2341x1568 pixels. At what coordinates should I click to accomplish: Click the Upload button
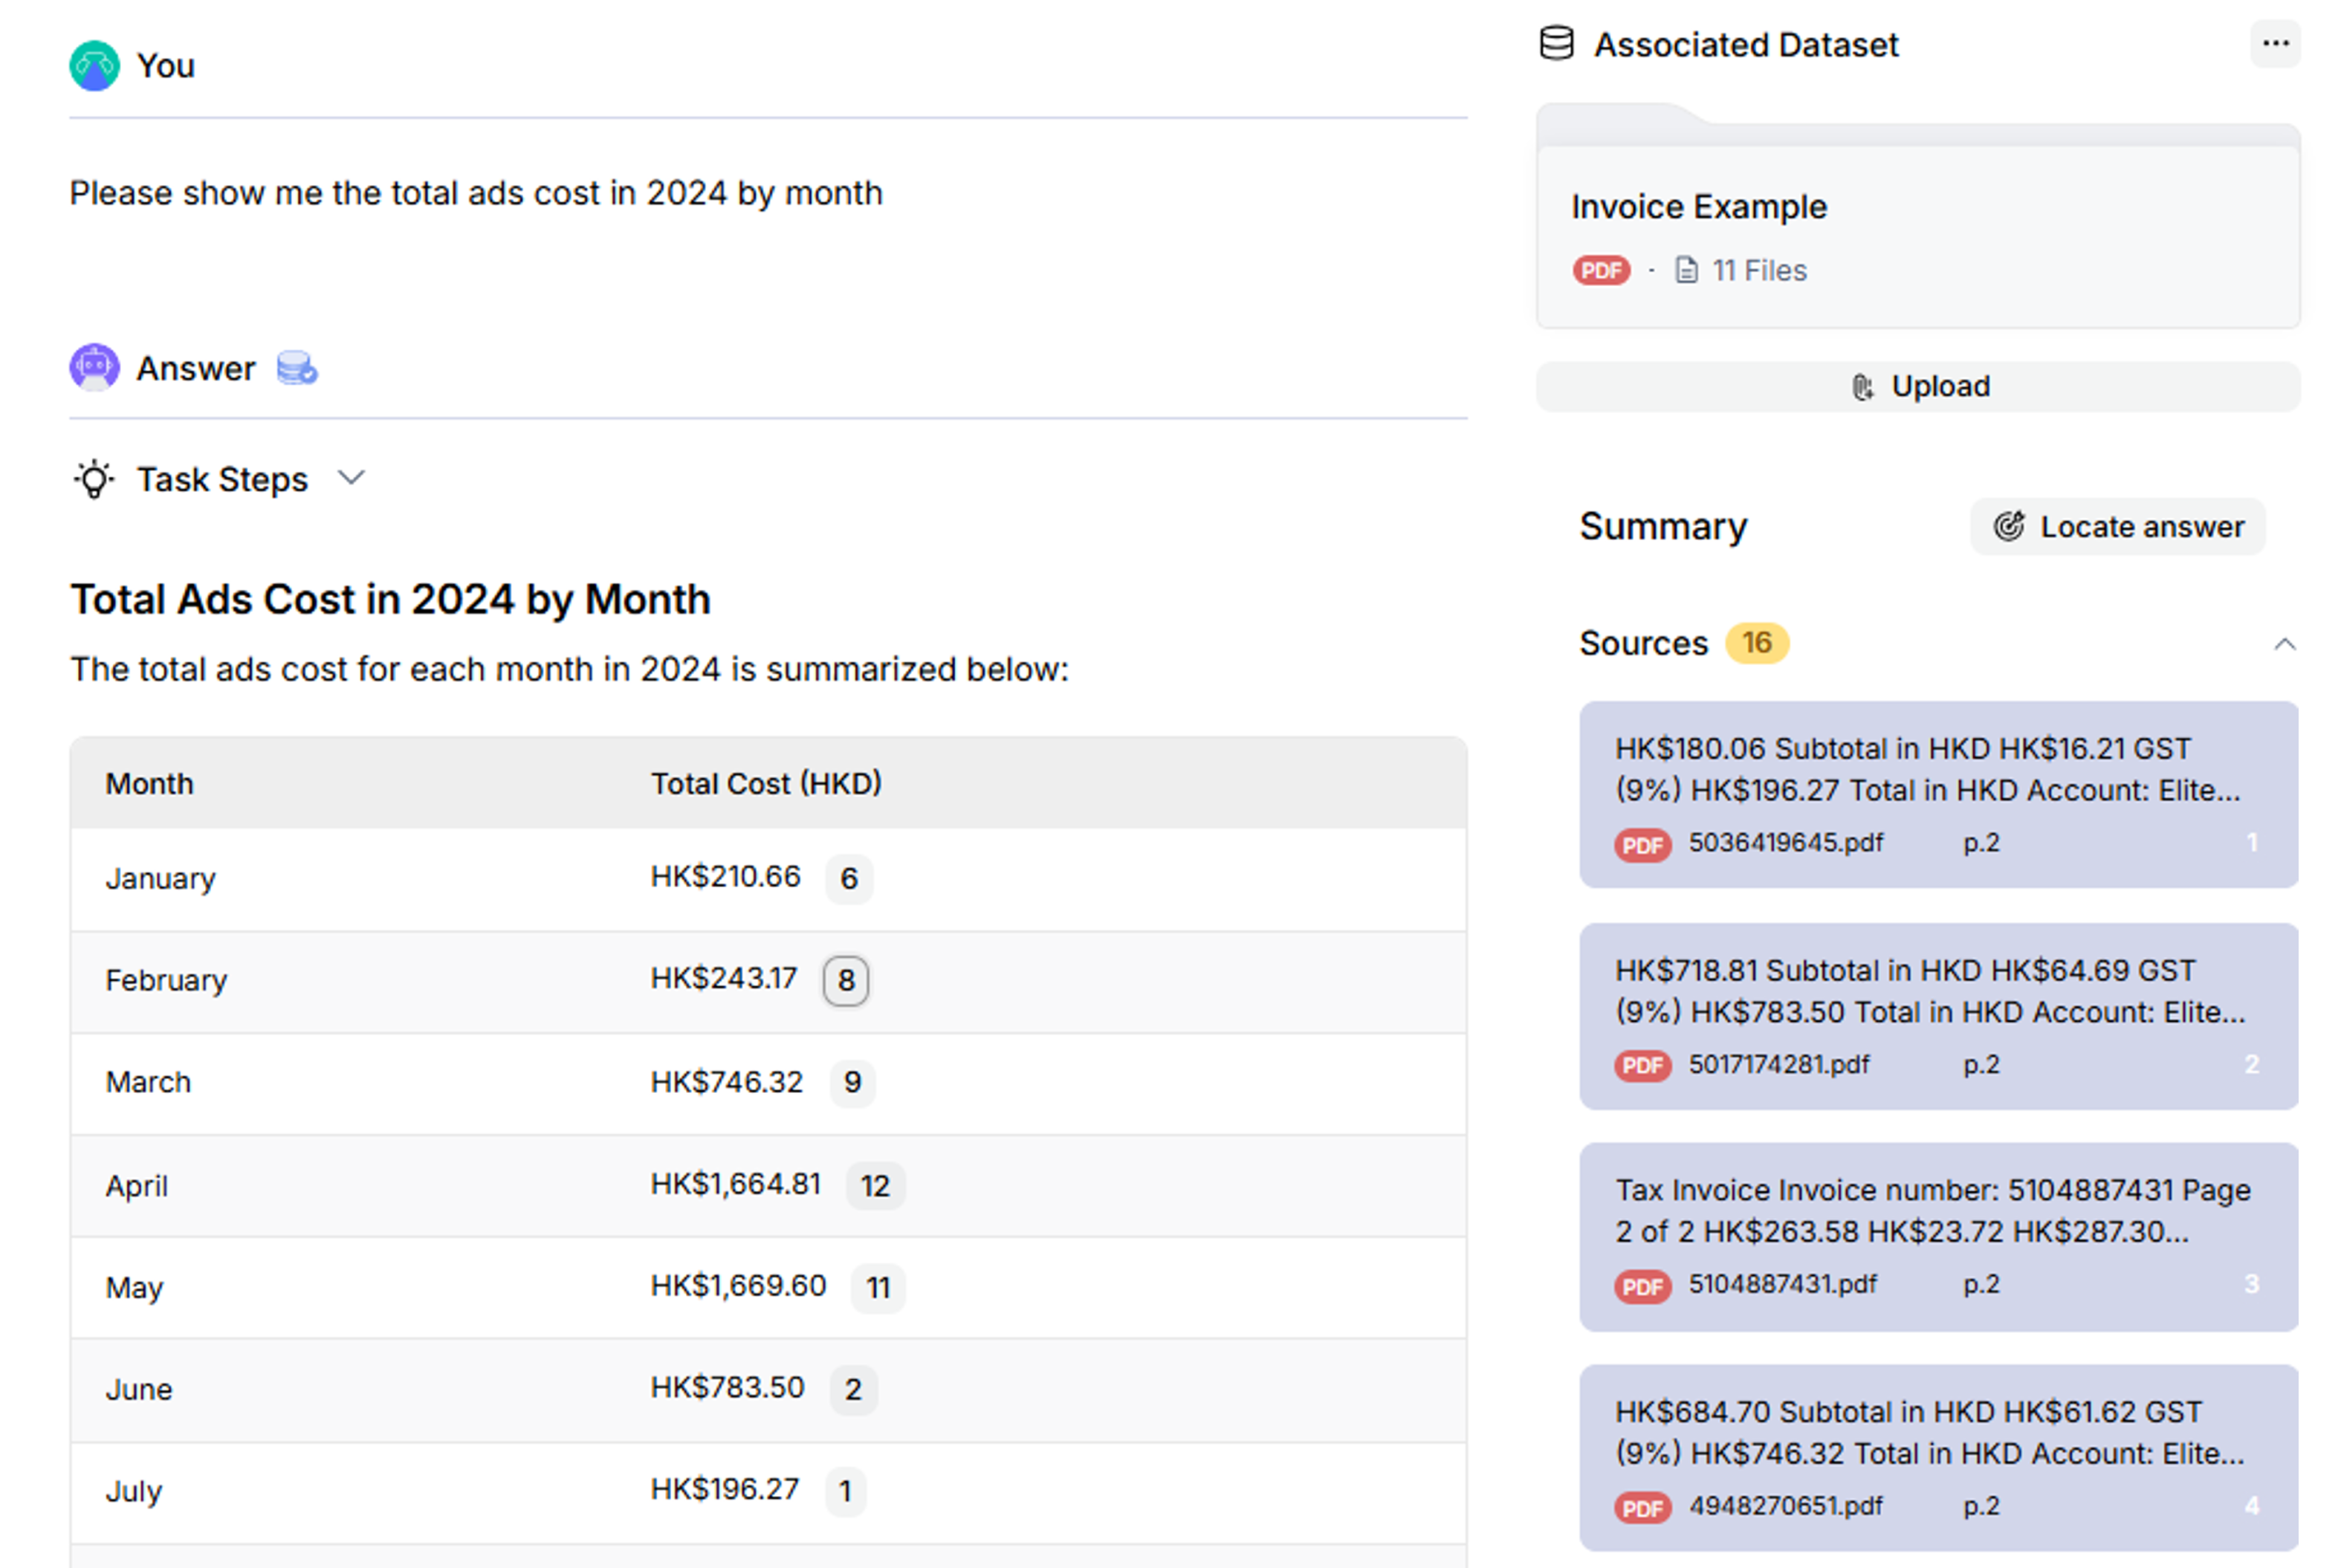click(1917, 386)
